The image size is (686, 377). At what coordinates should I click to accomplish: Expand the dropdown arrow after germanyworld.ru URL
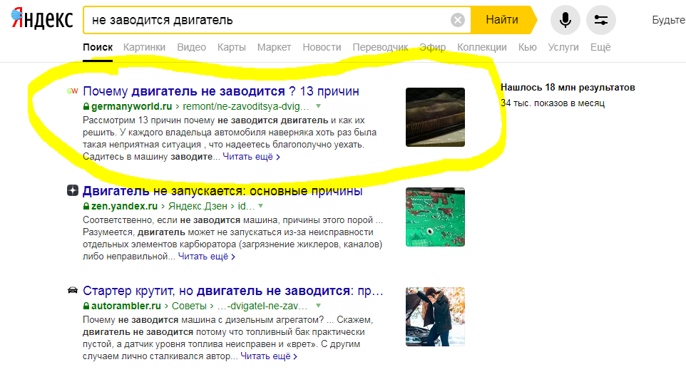coord(319,106)
